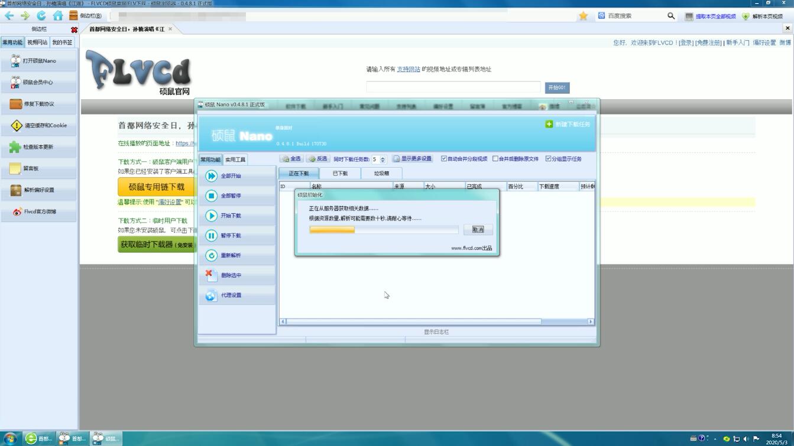The width and height of the screenshot is (794, 446).
Task: Open the browser home page
Action: pyautogui.click(x=57, y=16)
